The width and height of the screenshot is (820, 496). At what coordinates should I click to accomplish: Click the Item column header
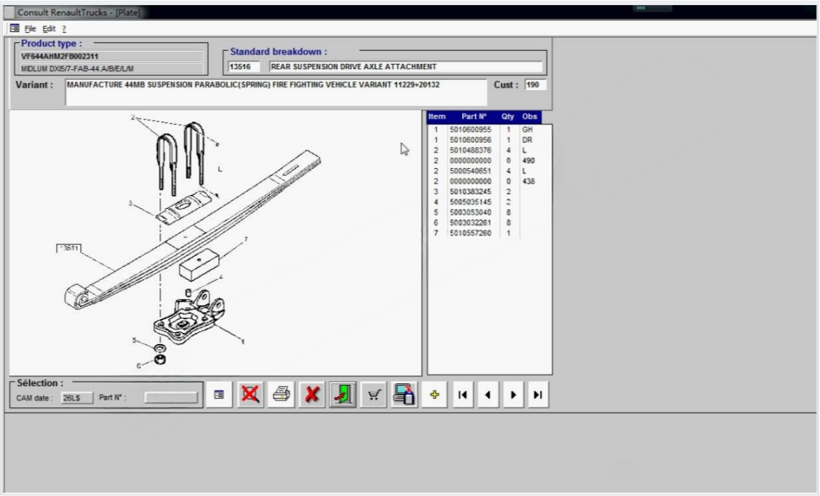[437, 116]
